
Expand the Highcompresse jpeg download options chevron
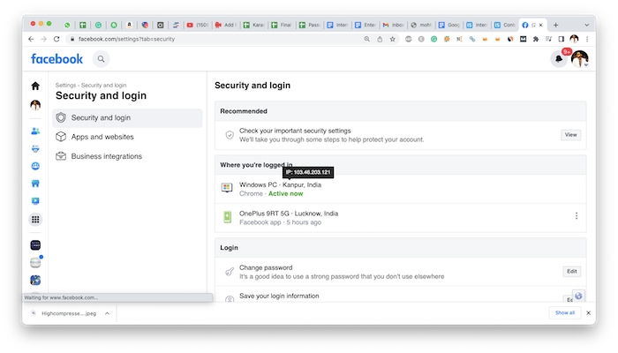(107, 313)
